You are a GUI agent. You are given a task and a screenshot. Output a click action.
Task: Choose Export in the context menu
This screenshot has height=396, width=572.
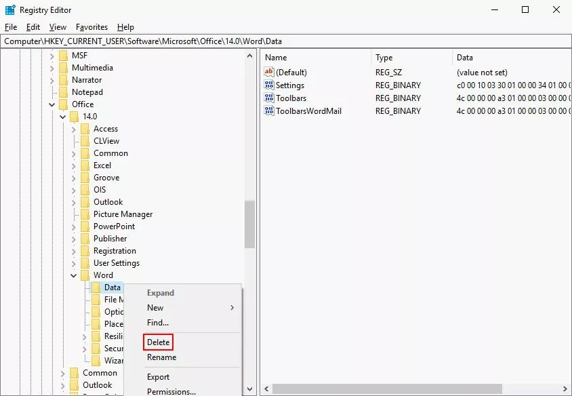click(158, 377)
